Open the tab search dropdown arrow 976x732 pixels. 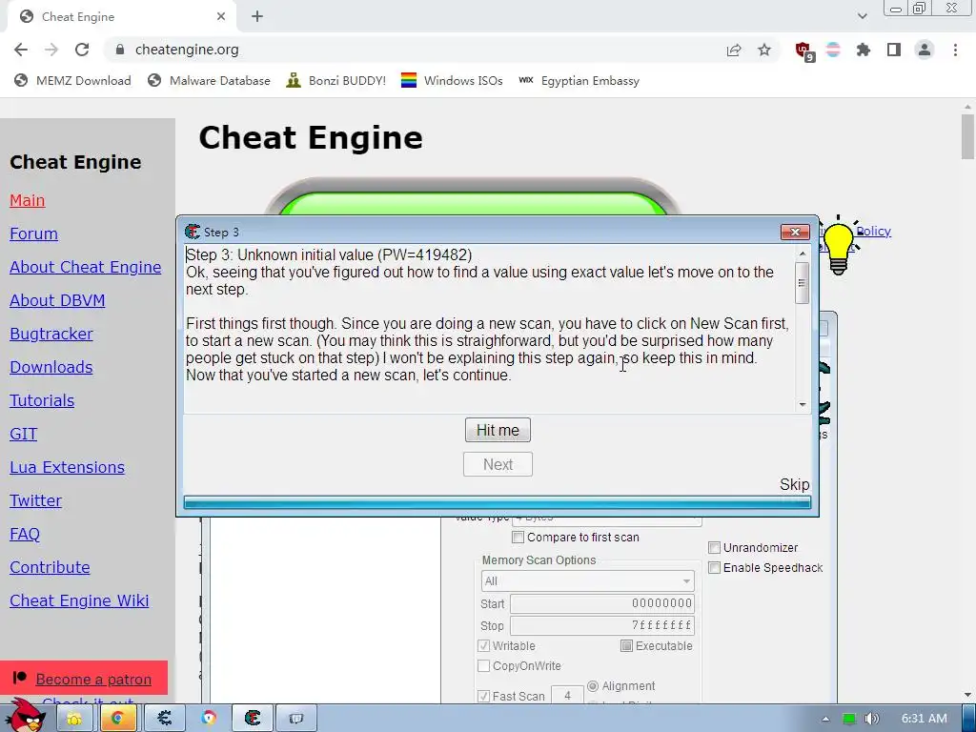[x=862, y=16]
